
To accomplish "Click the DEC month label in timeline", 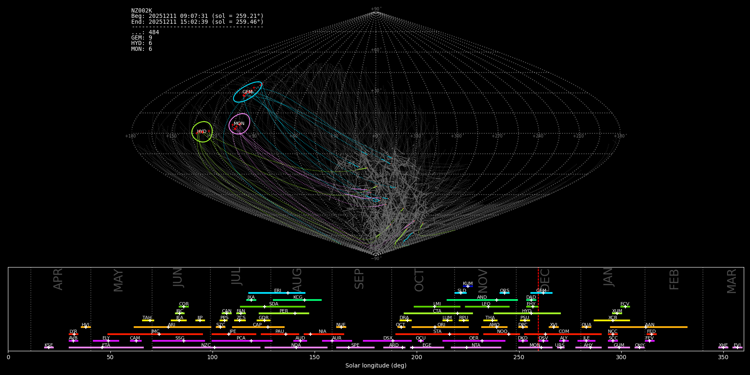I will (545, 280).
